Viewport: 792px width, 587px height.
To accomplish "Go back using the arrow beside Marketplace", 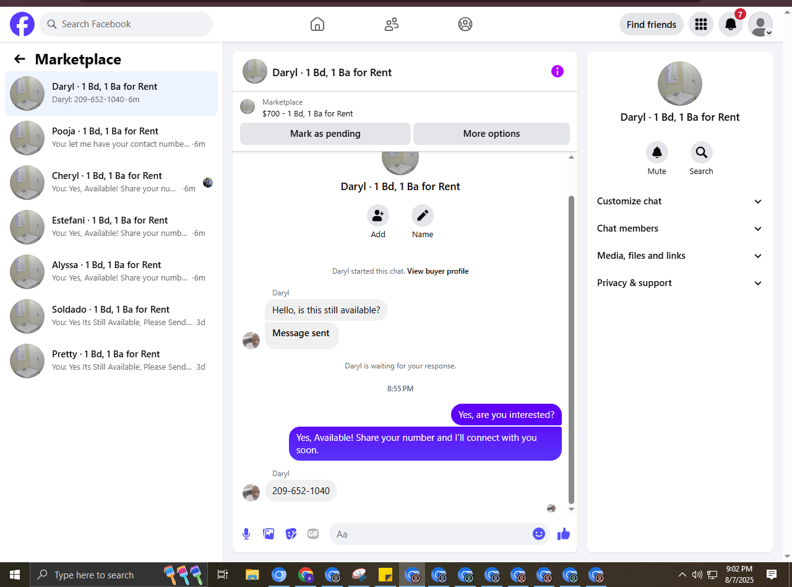I will tap(20, 59).
